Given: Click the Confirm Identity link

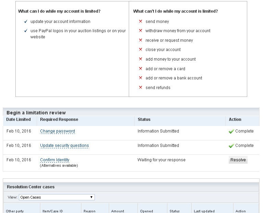Looking at the screenshot, I should pos(54,160).
